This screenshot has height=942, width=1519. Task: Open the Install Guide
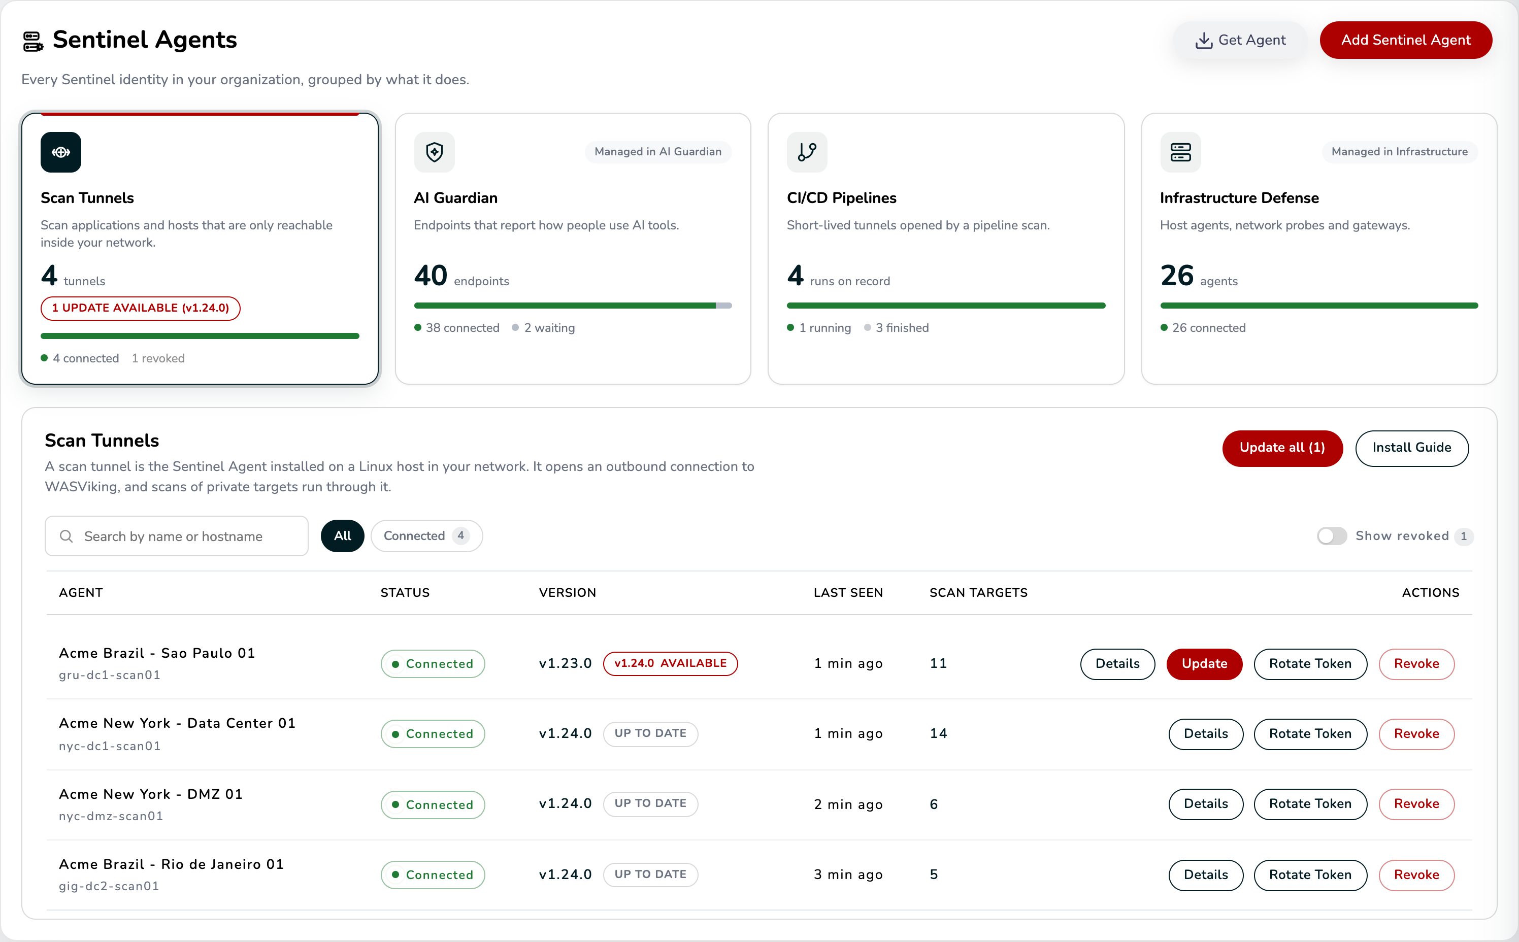pyautogui.click(x=1411, y=448)
